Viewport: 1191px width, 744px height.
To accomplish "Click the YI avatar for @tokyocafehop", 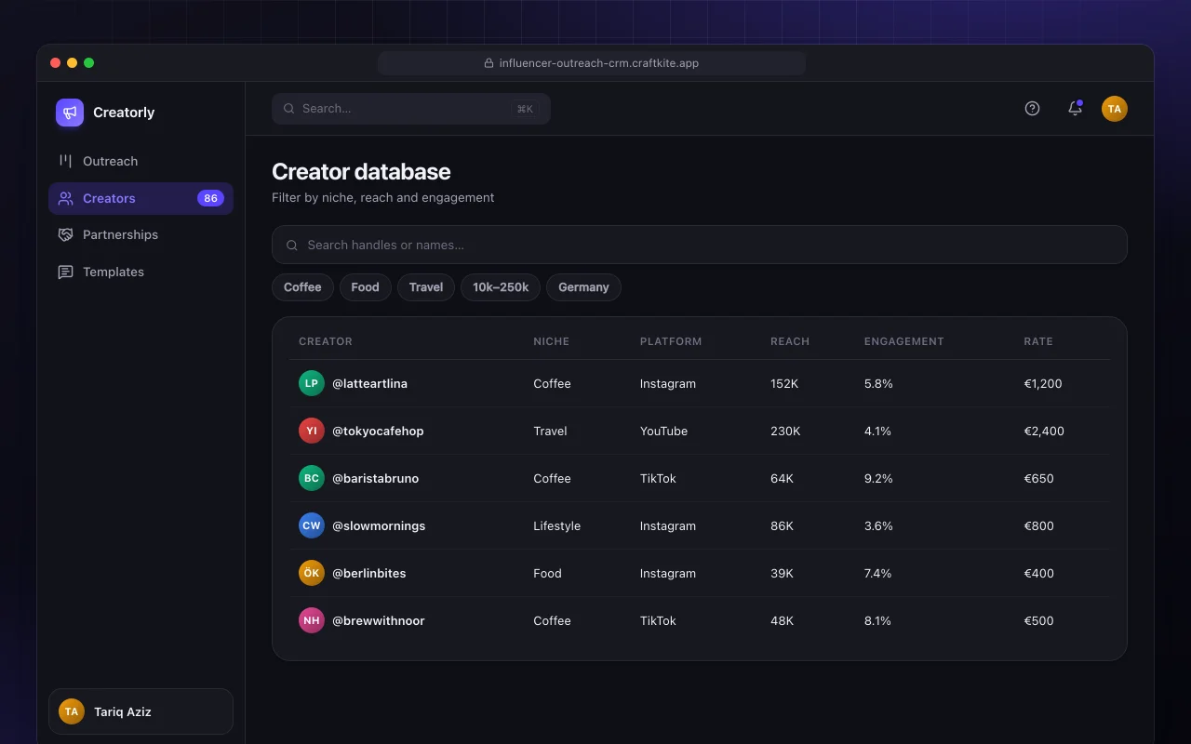I will point(312,431).
